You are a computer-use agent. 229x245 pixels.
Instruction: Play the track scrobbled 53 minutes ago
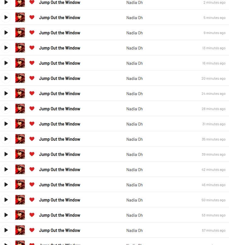tap(6, 215)
